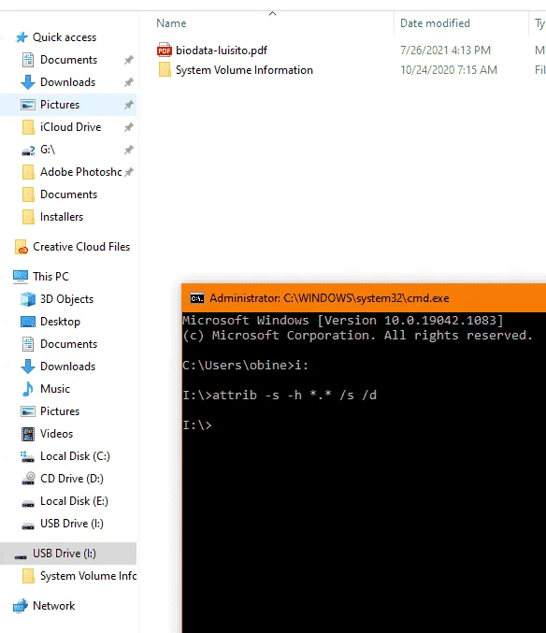This screenshot has width=546, height=633.
Task: Click the Administrator cmd.exe title bar
Action: point(364,298)
